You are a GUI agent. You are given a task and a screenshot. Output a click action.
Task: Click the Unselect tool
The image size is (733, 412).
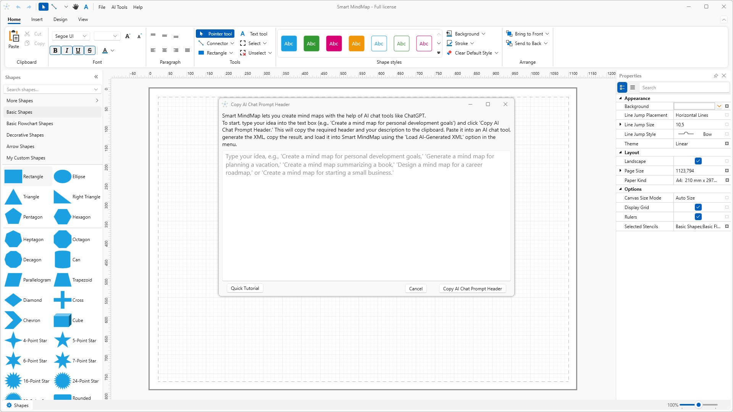(255, 53)
